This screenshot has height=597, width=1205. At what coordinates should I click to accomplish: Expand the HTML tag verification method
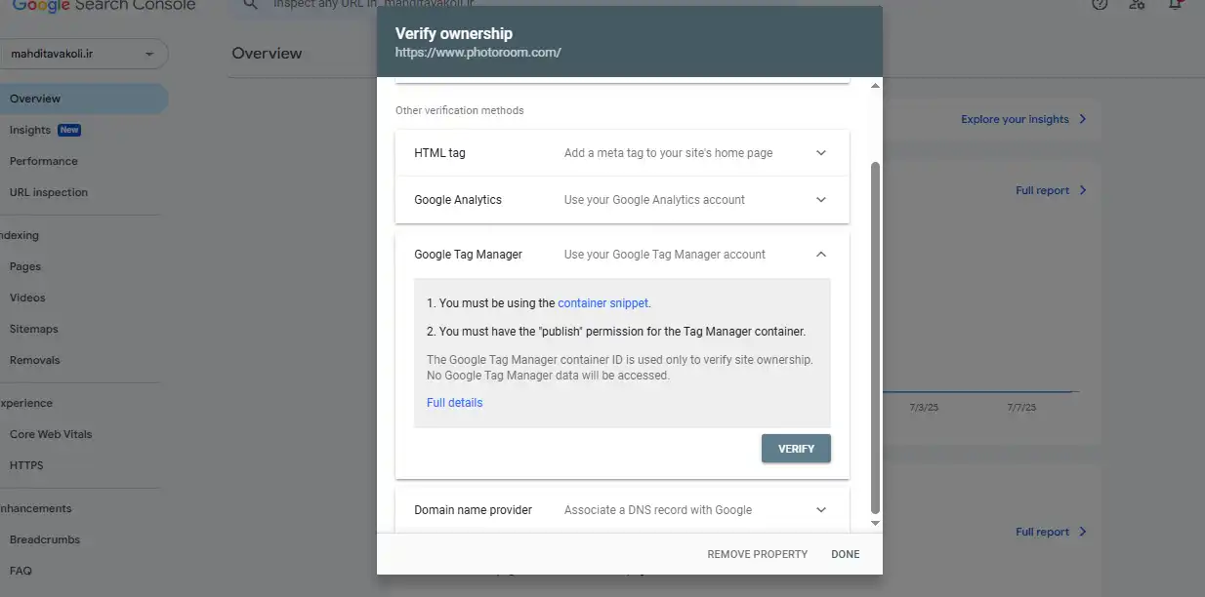pyautogui.click(x=622, y=153)
